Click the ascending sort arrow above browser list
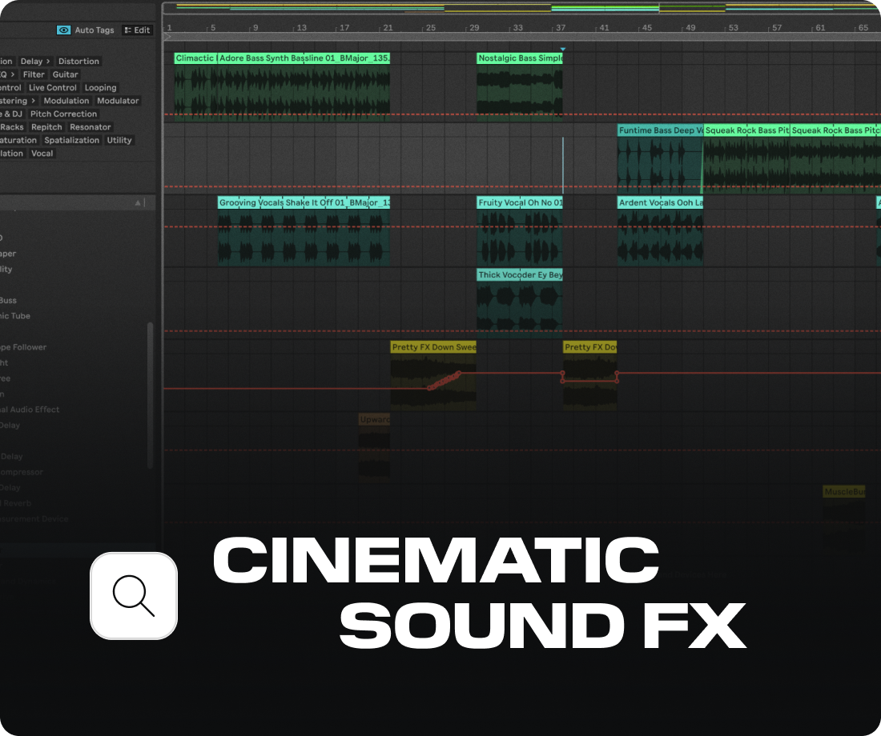The height and width of the screenshot is (736, 881). pos(138,202)
